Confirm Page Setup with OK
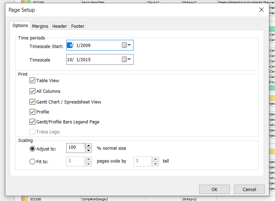Viewport: 275px width, 201px height. point(214,189)
